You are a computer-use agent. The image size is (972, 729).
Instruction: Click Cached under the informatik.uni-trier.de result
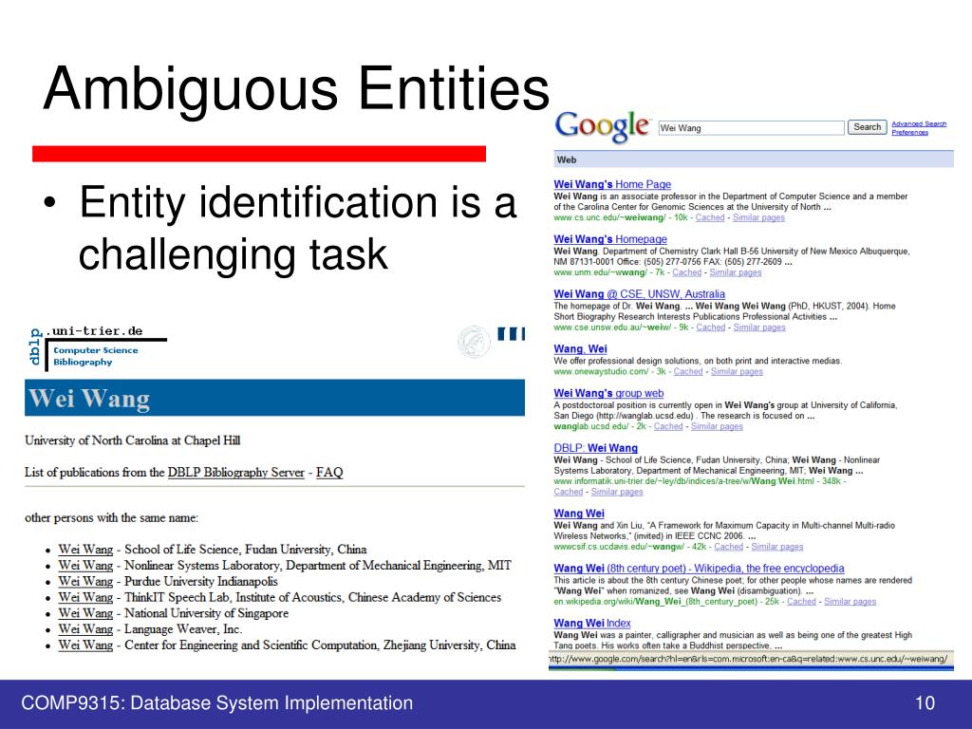[x=568, y=492]
